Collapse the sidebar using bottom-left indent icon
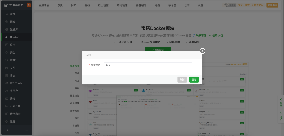 click(x=7, y=130)
